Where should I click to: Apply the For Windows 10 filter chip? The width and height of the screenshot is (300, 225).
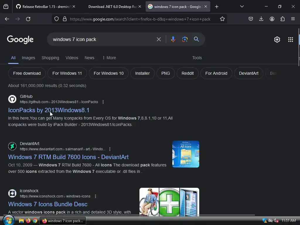(x=109, y=73)
